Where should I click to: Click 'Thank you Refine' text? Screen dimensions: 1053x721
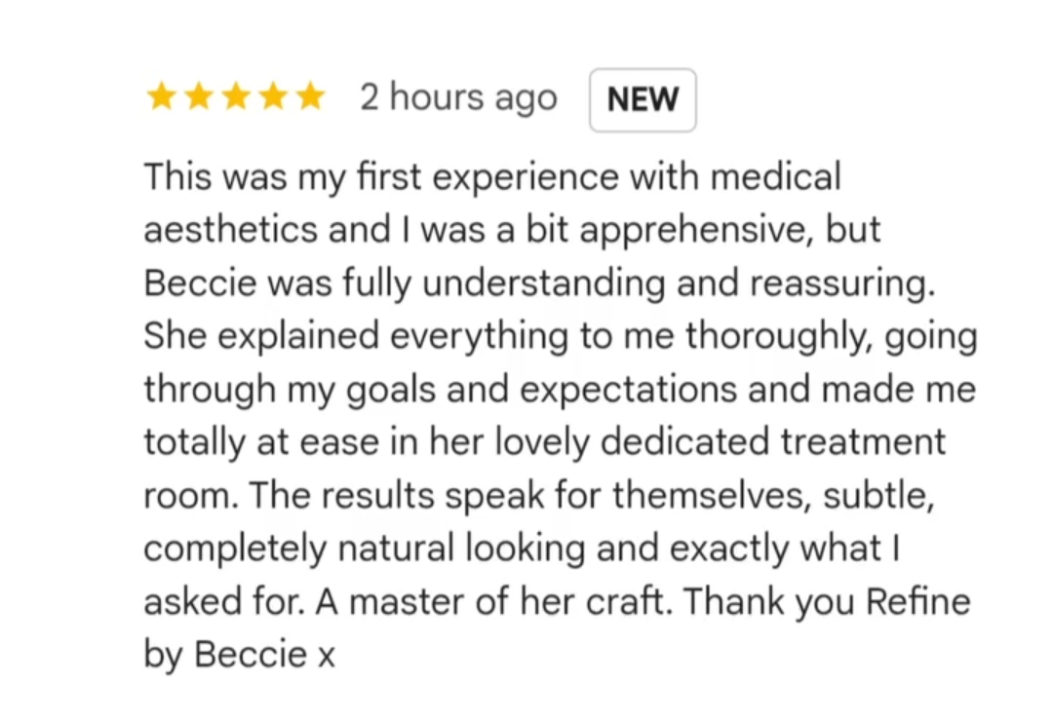[x=827, y=601]
